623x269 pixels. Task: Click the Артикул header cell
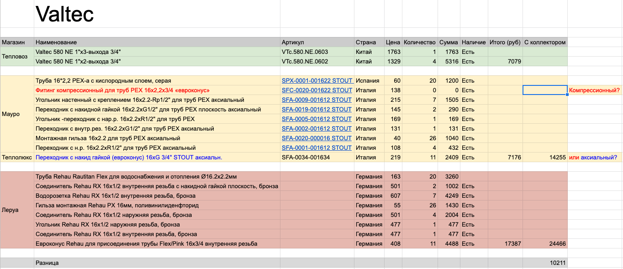point(317,42)
